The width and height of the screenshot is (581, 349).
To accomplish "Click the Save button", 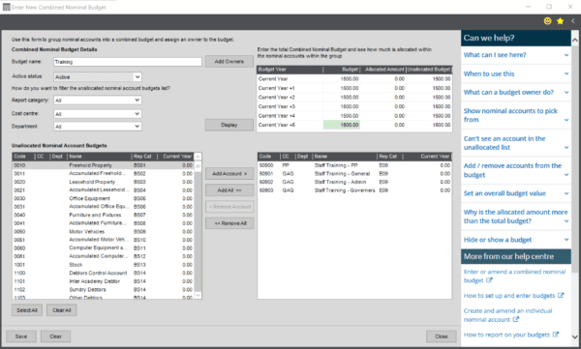I will (21, 336).
